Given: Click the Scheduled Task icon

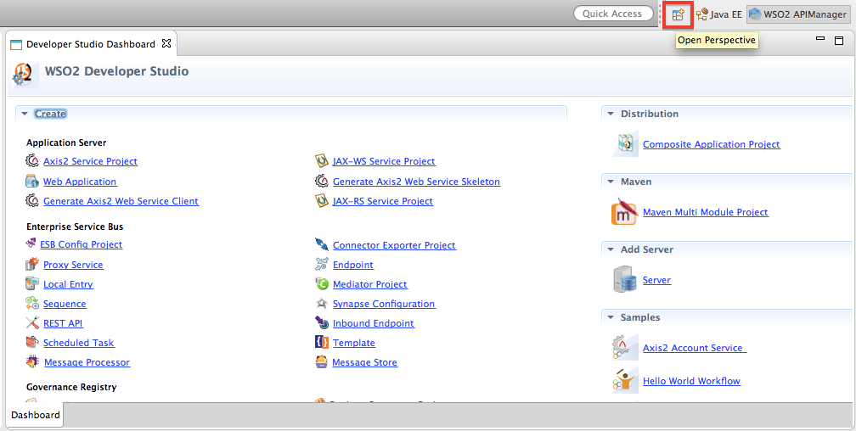Looking at the screenshot, I should pyautogui.click(x=32, y=342).
